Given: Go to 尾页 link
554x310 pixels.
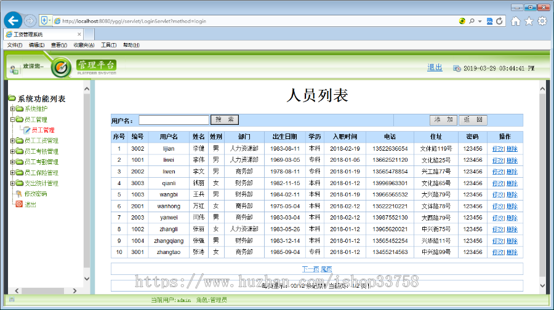Looking at the screenshot, I should (326, 269).
